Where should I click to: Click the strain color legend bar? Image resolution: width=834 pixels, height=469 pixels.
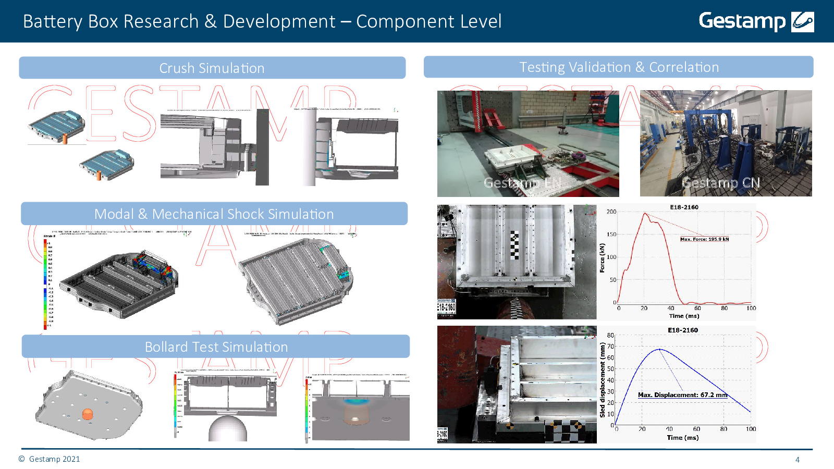(45, 285)
